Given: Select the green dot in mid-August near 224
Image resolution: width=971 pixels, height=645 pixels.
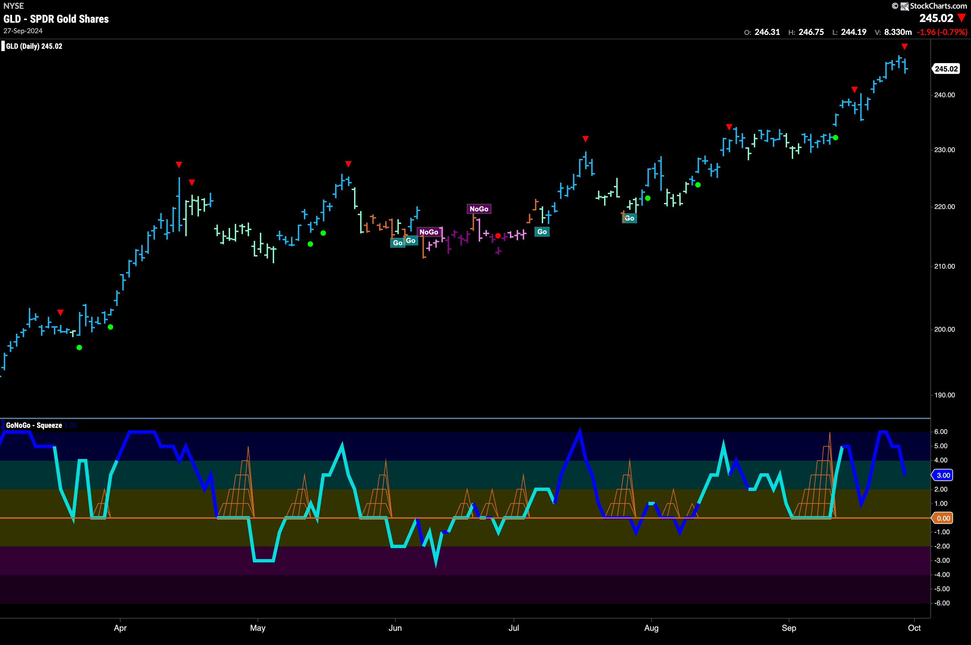Looking at the screenshot, I should point(698,185).
